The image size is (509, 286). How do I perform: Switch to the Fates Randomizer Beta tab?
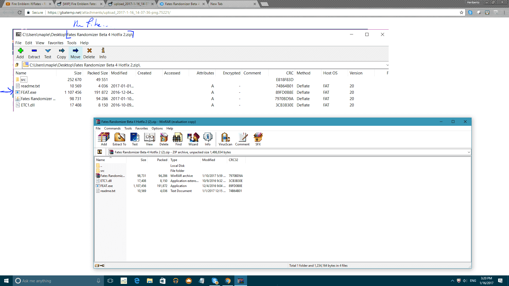[182, 4]
